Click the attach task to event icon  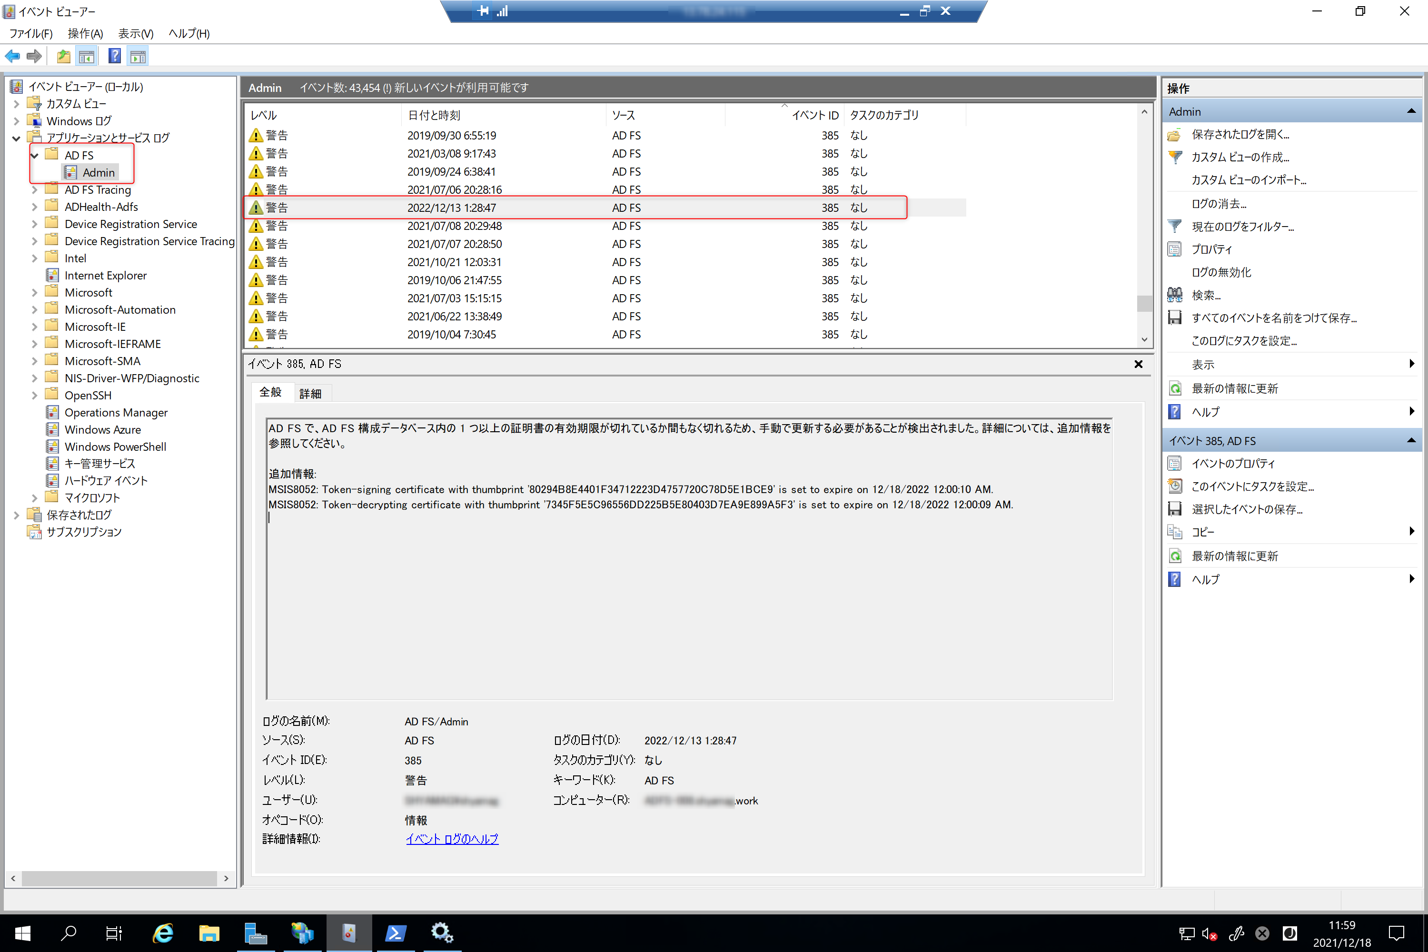click(1174, 486)
